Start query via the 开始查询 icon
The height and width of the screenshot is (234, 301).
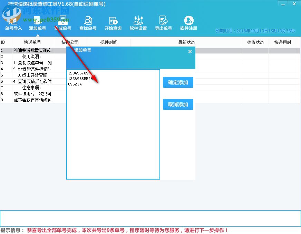tap(113, 22)
